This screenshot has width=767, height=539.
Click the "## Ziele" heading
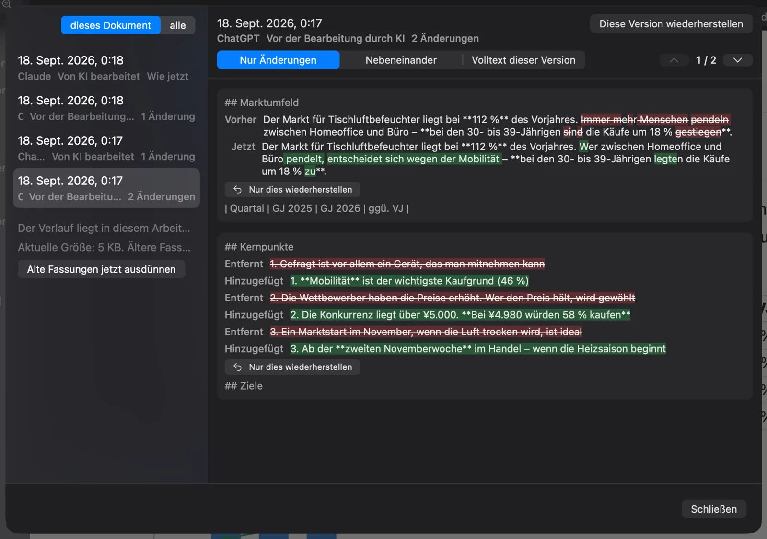point(244,386)
